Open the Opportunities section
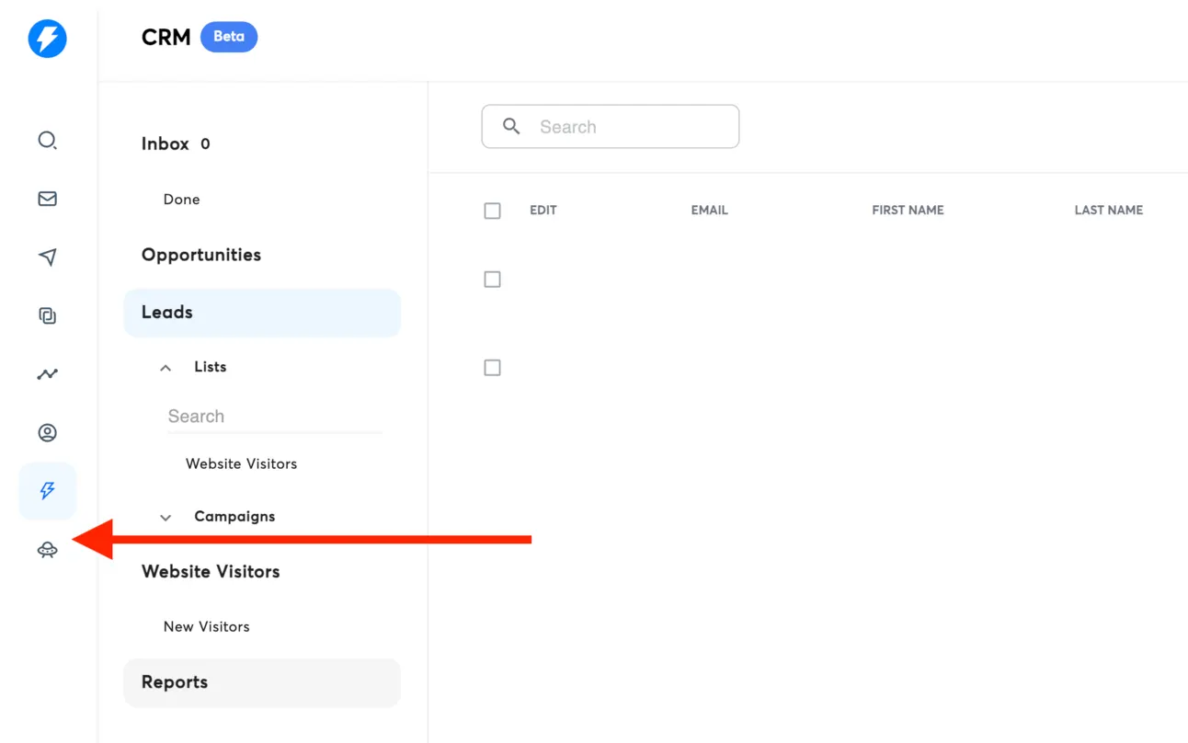The height and width of the screenshot is (743, 1188). click(x=201, y=255)
